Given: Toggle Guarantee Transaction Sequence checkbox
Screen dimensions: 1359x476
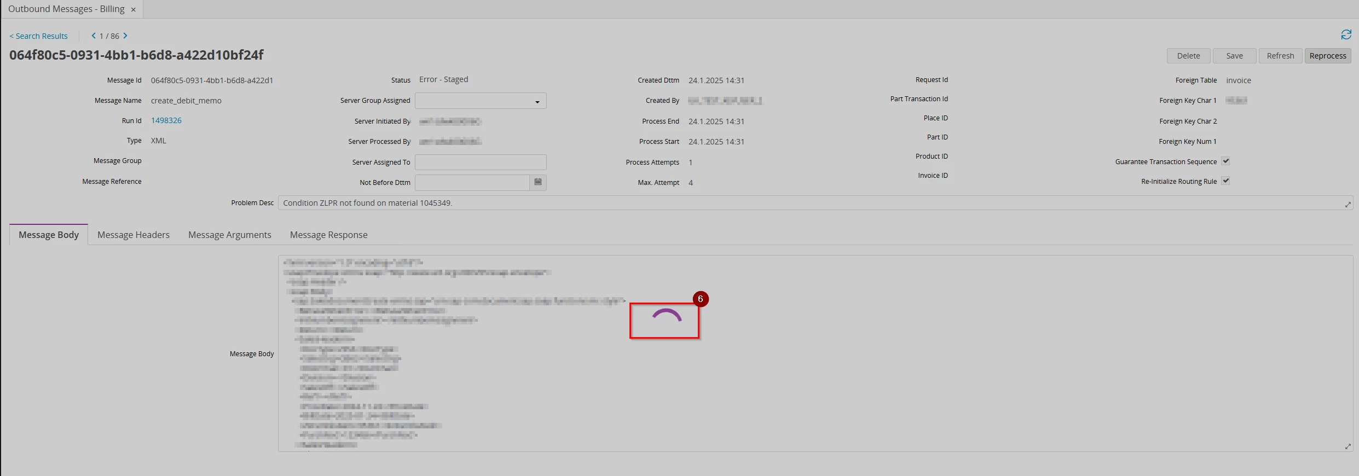Looking at the screenshot, I should coord(1225,161).
